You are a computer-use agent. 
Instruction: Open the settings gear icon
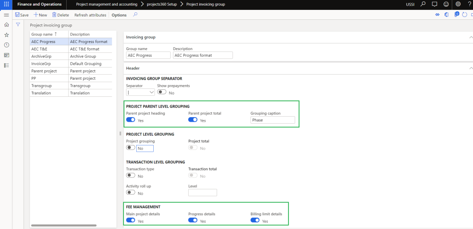coord(457,4)
